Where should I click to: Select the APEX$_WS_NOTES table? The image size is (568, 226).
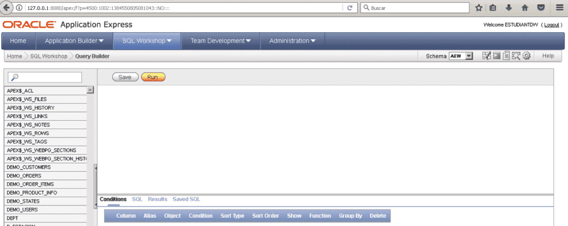(x=45, y=125)
